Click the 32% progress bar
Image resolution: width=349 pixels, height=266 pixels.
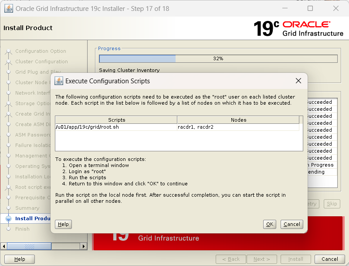click(x=218, y=58)
